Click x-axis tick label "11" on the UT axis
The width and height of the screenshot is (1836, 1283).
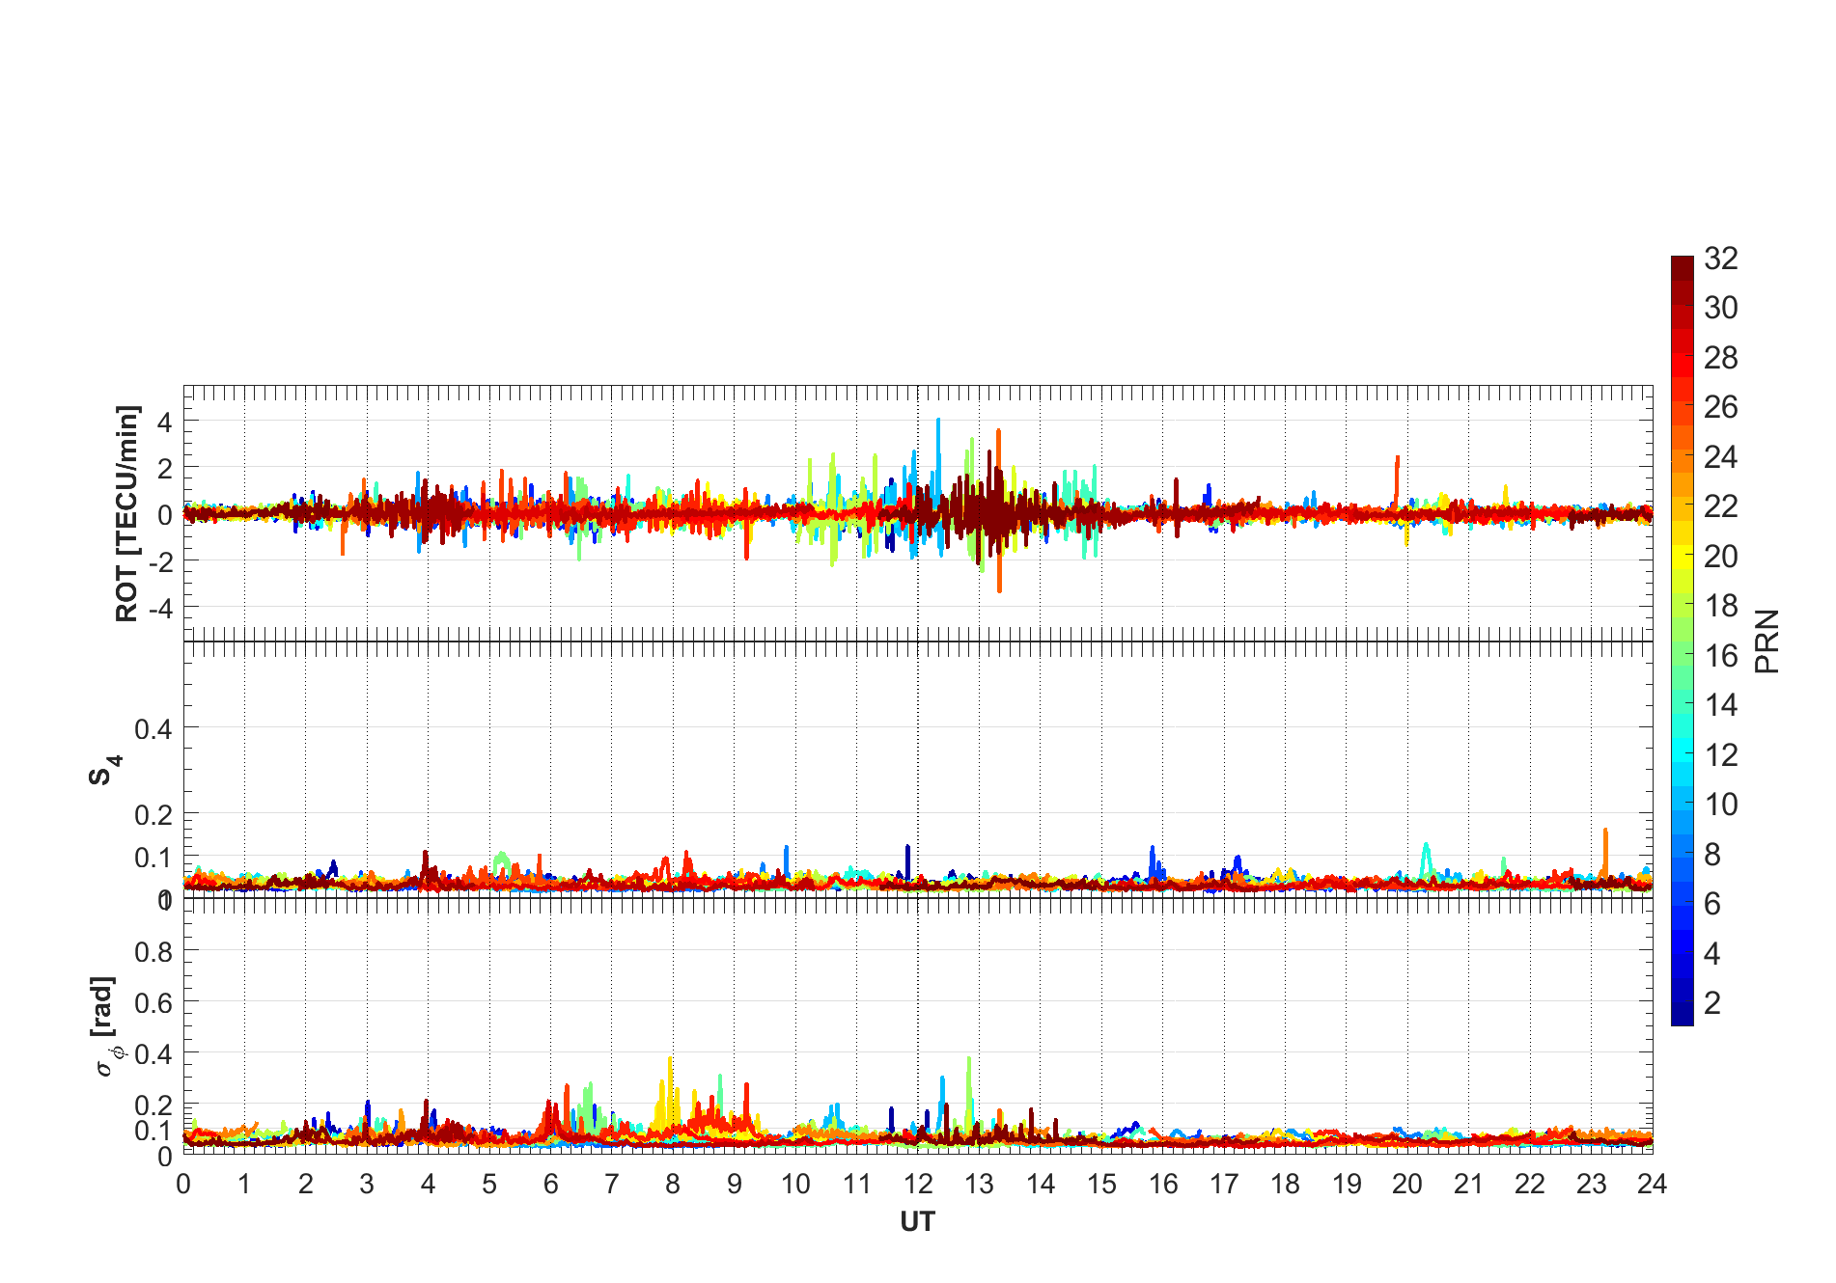tap(856, 1184)
